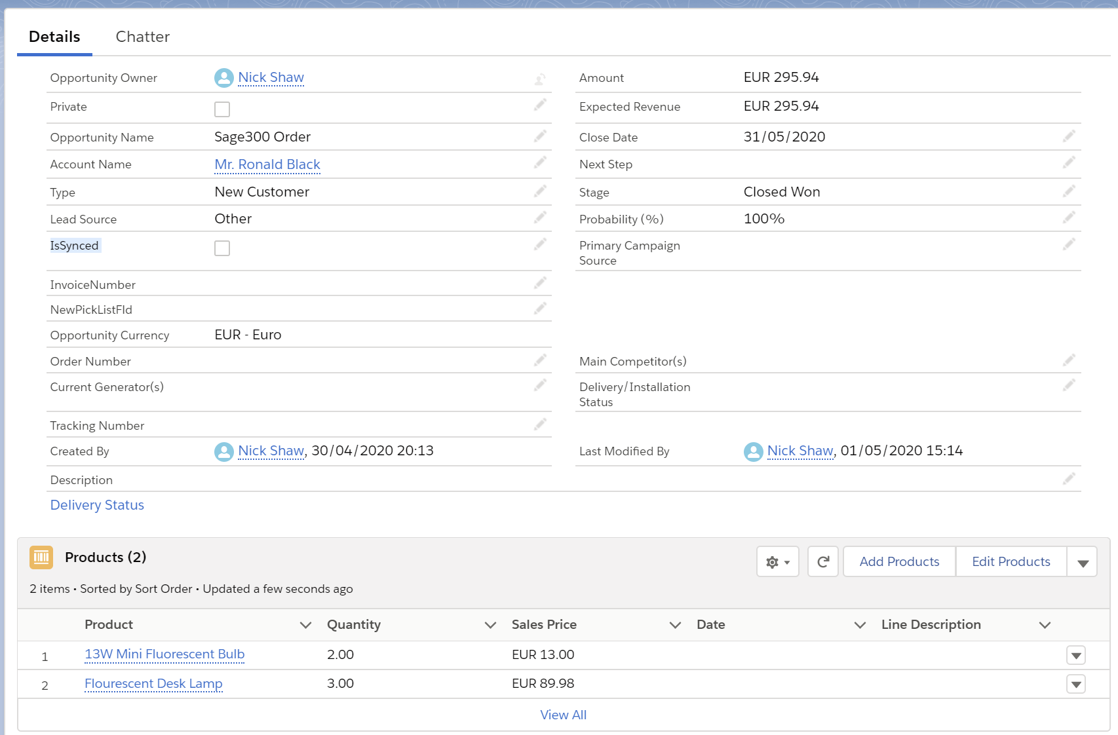Open the Mr. Ronald Black account link
1118x735 pixels.
coord(267,164)
